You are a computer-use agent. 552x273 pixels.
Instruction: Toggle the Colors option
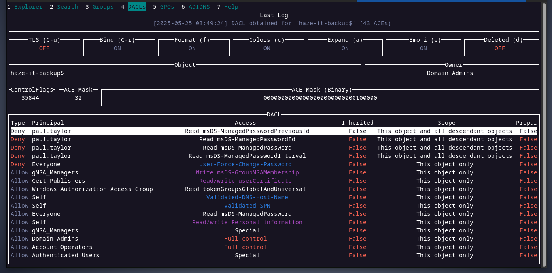point(267,48)
